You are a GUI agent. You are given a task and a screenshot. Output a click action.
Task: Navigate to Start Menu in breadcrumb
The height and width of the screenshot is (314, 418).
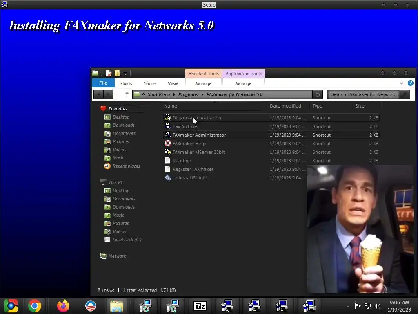(x=159, y=94)
